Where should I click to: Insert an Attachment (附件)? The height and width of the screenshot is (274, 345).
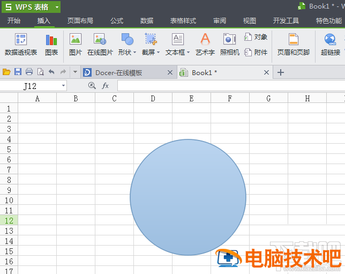pyautogui.click(x=256, y=53)
